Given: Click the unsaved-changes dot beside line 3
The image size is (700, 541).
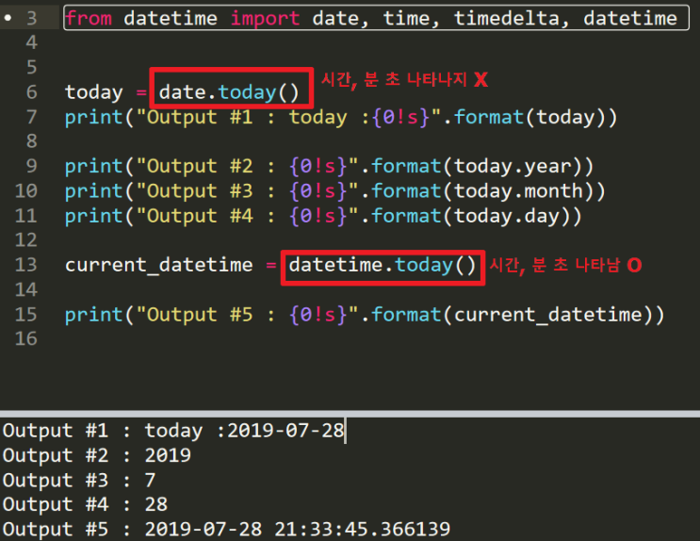Looking at the screenshot, I should pyautogui.click(x=8, y=18).
